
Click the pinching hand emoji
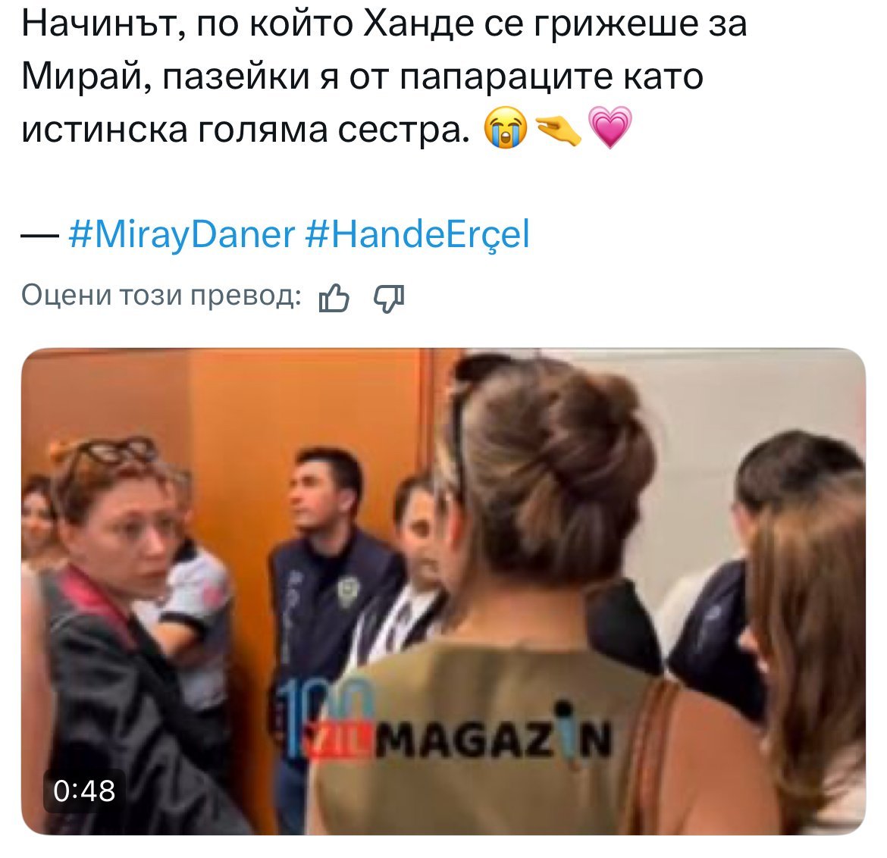point(558,129)
